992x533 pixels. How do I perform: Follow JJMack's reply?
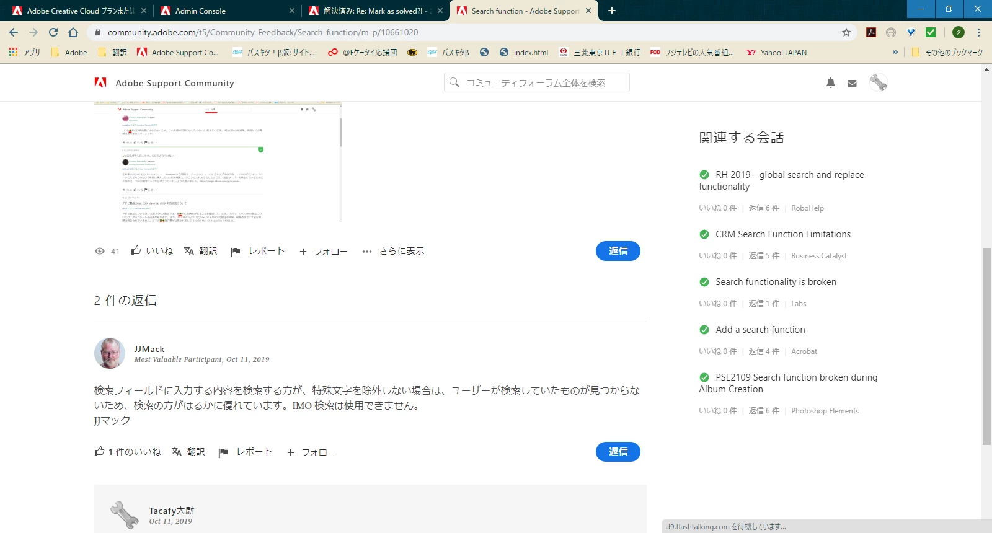[311, 452]
